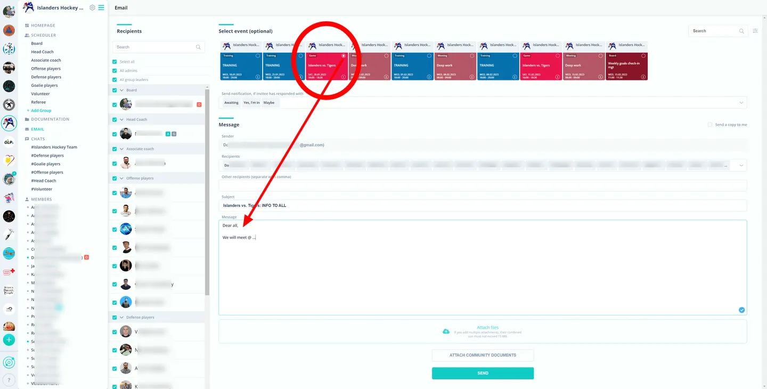Screen dimensions: 767x389
Task: Click the cloud upload icon
Action: [446, 331]
